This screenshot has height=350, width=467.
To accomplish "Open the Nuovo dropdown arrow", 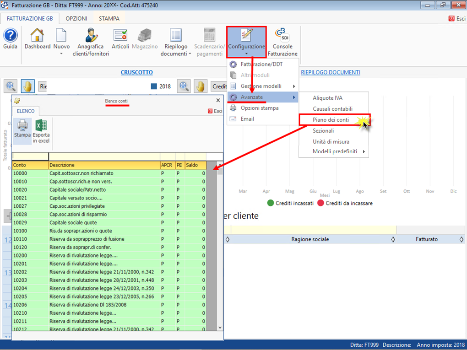I will [x=61, y=54].
